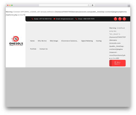136x115 pixels.
Task: Click the Undefined array key warning text
Action: 118,43
